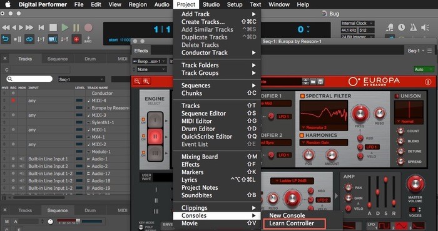Viewport: 438px width, 231px height.
Task: Select Learn Controller in Consoles submenu
Action: [292, 224]
